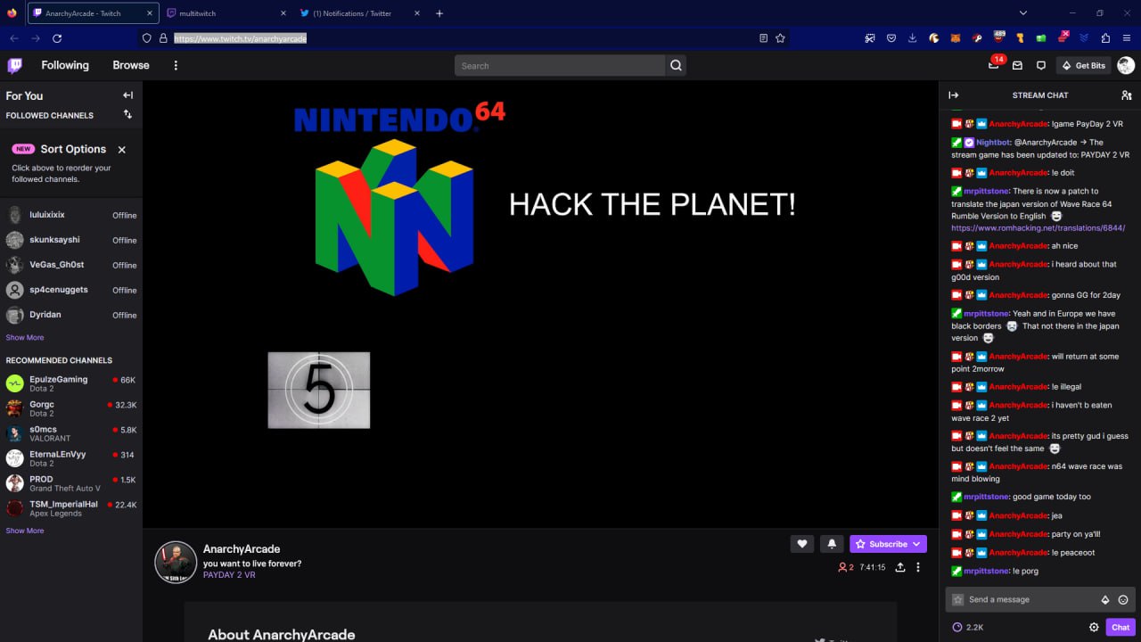
Task: Open the Firefox application hamburger menu
Action: (1126, 38)
